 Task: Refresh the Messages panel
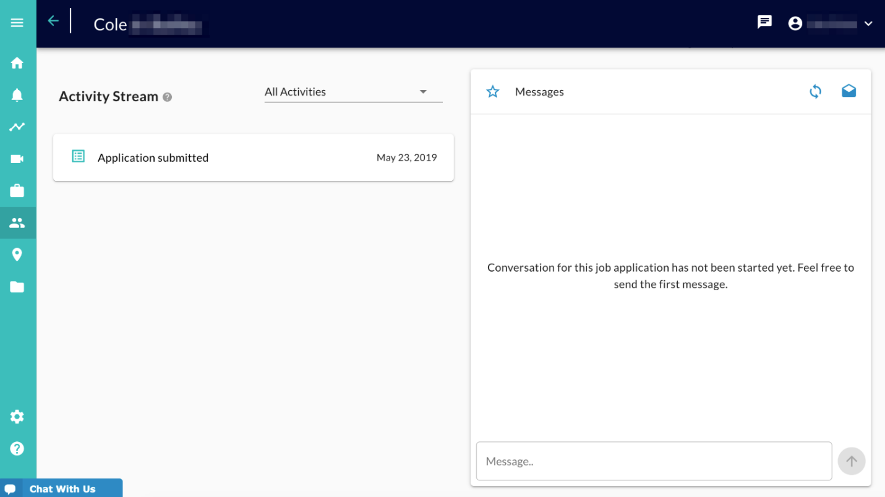pyautogui.click(x=816, y=92)
